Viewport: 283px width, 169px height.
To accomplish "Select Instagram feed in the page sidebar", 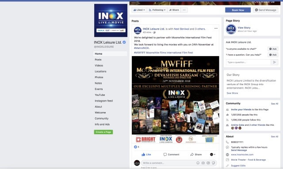I will point(104,101).
